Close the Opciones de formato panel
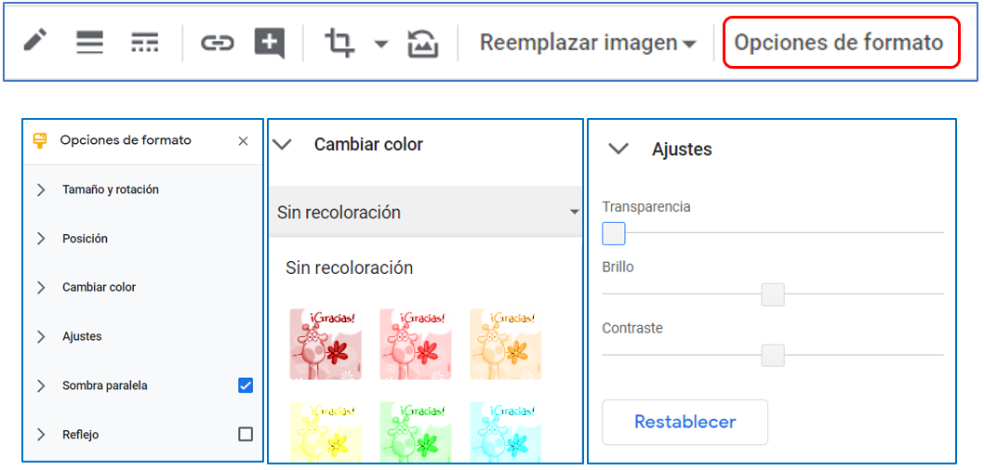Viewport: 984px width, 470px height. click(x=243, y=141)
